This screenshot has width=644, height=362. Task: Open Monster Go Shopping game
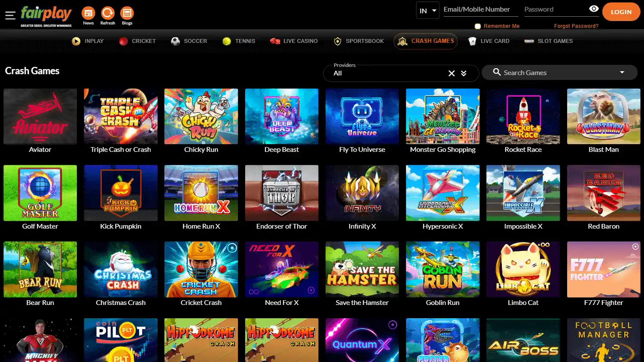coord(443,116)
